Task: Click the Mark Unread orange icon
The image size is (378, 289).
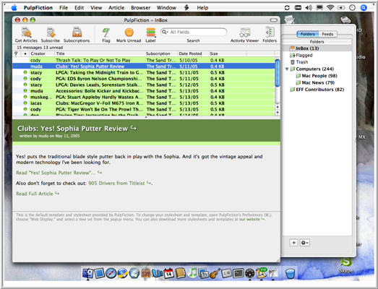Action: coord(129,33)
